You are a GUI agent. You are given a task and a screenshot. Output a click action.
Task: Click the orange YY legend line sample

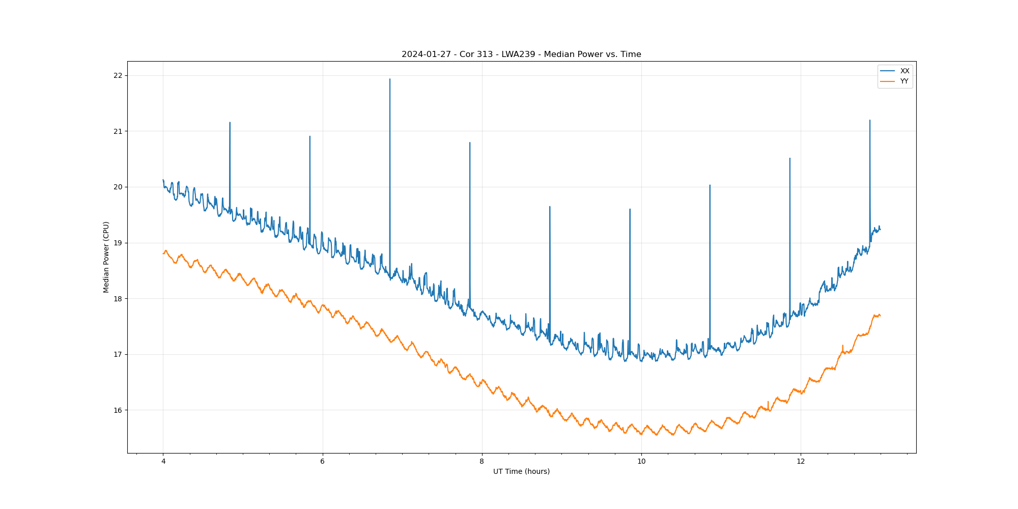point(888,81)
